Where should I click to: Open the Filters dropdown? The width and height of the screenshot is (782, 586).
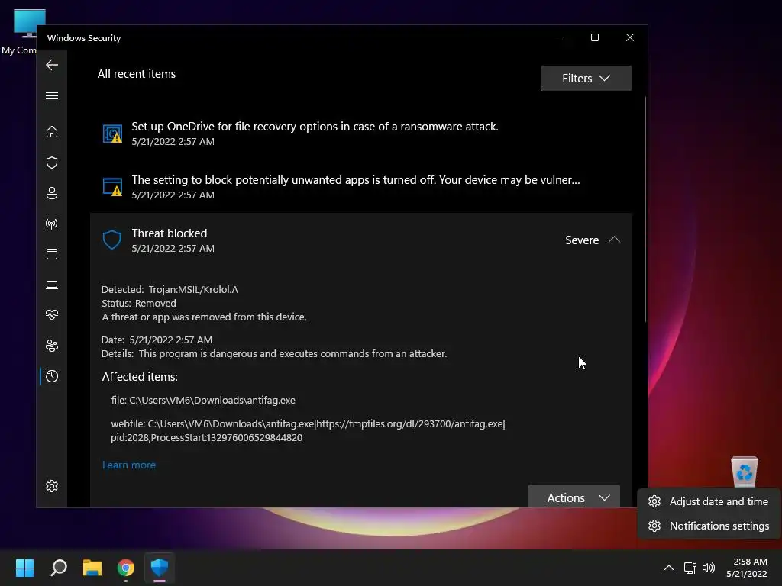[586, 79]
